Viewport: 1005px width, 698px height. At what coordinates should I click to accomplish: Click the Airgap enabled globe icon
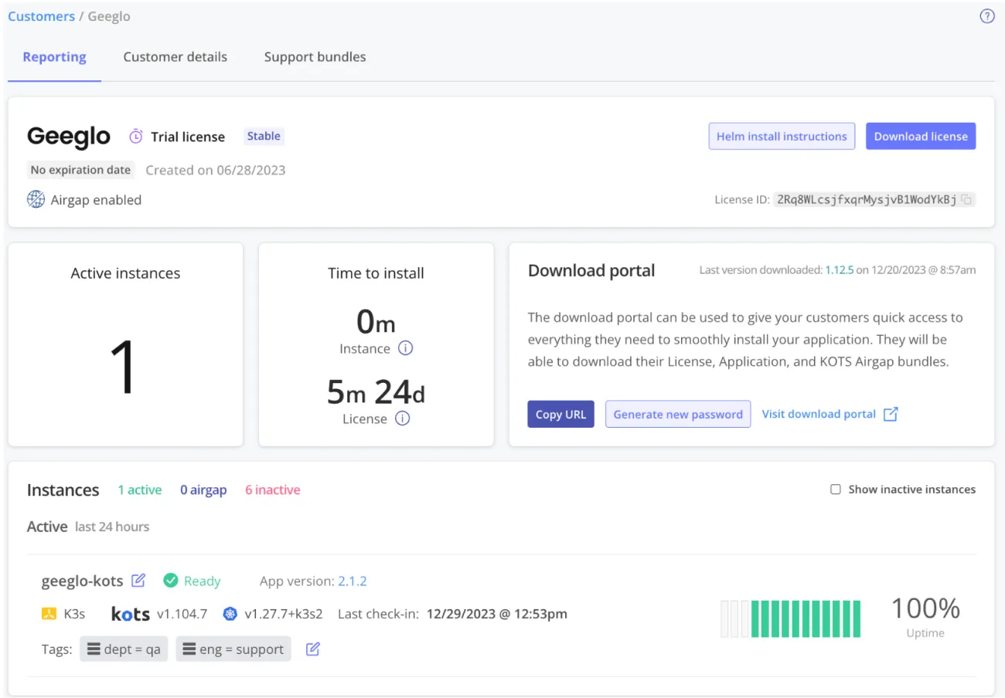tap(36, 200)
